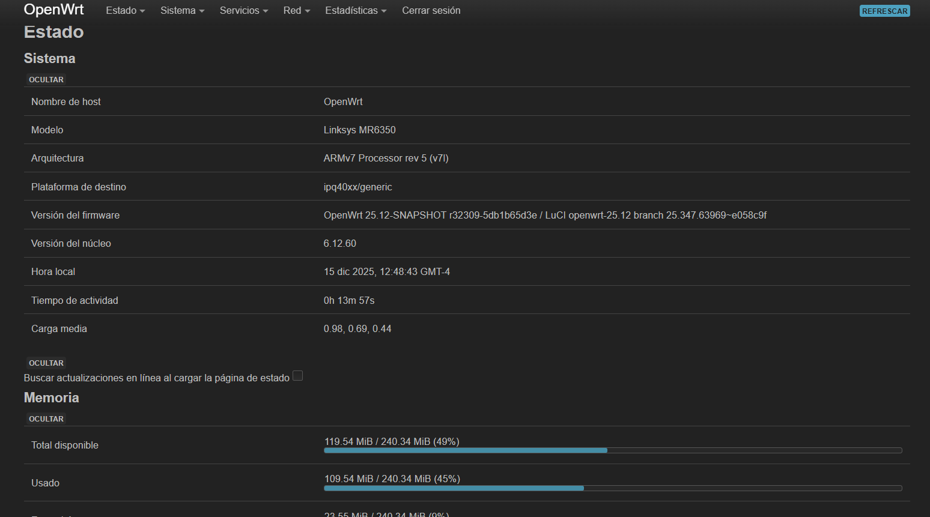Viewport: 930px width, 517px height.
Task: Click the Tiempo de actividad uptime value
Action: [348, 300]
